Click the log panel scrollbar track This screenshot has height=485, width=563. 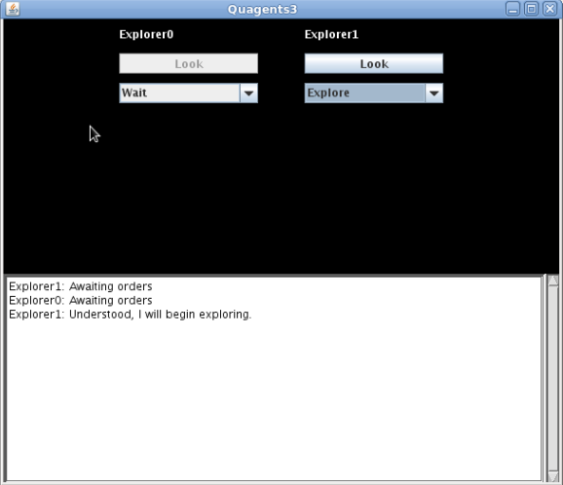pos(553,379)
